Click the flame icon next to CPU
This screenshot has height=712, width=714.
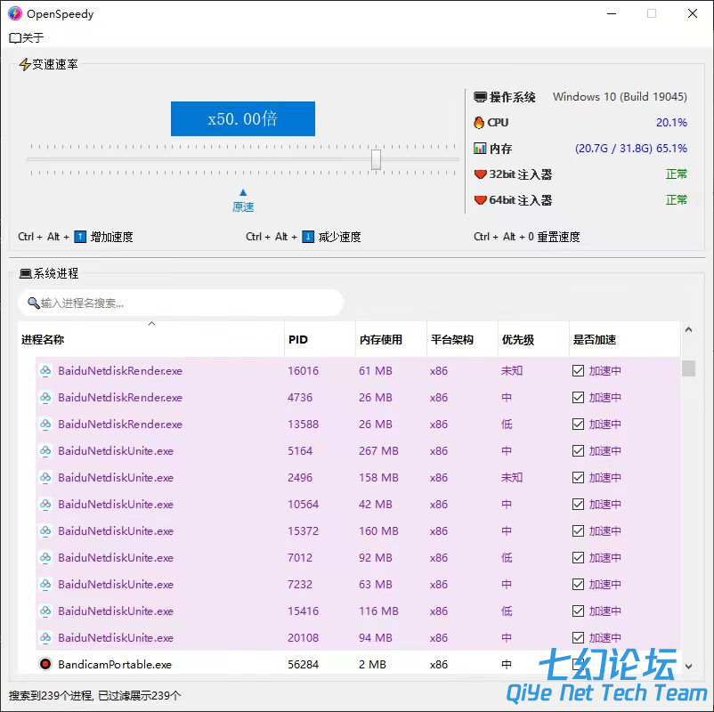click(x=479, y=123)
